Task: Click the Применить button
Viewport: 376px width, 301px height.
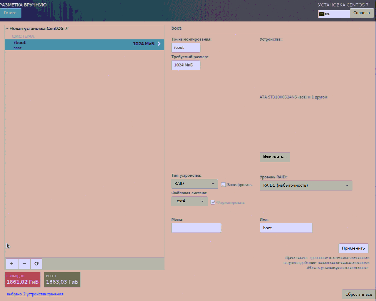Action: [353, 248]
